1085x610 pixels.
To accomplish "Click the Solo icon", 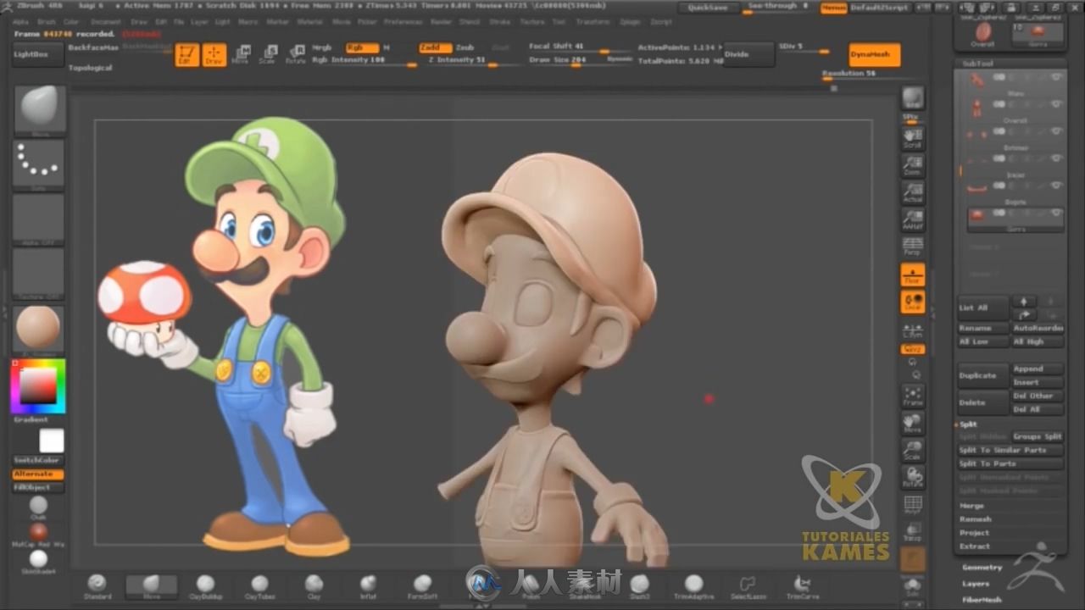I will coord(912,586).
